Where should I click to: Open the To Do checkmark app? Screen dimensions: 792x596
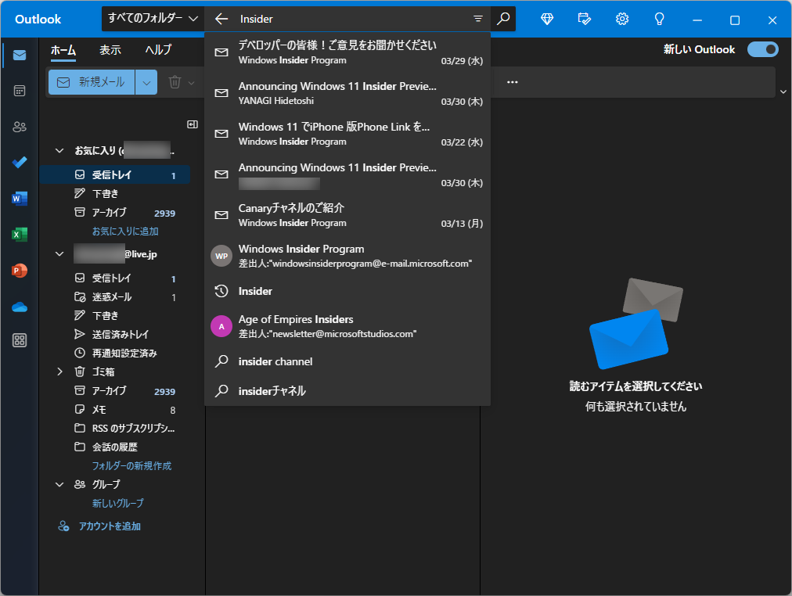pyautogui.click(x=20, y=163)
